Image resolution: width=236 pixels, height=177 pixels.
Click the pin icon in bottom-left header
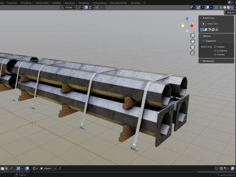pos(11,169)
